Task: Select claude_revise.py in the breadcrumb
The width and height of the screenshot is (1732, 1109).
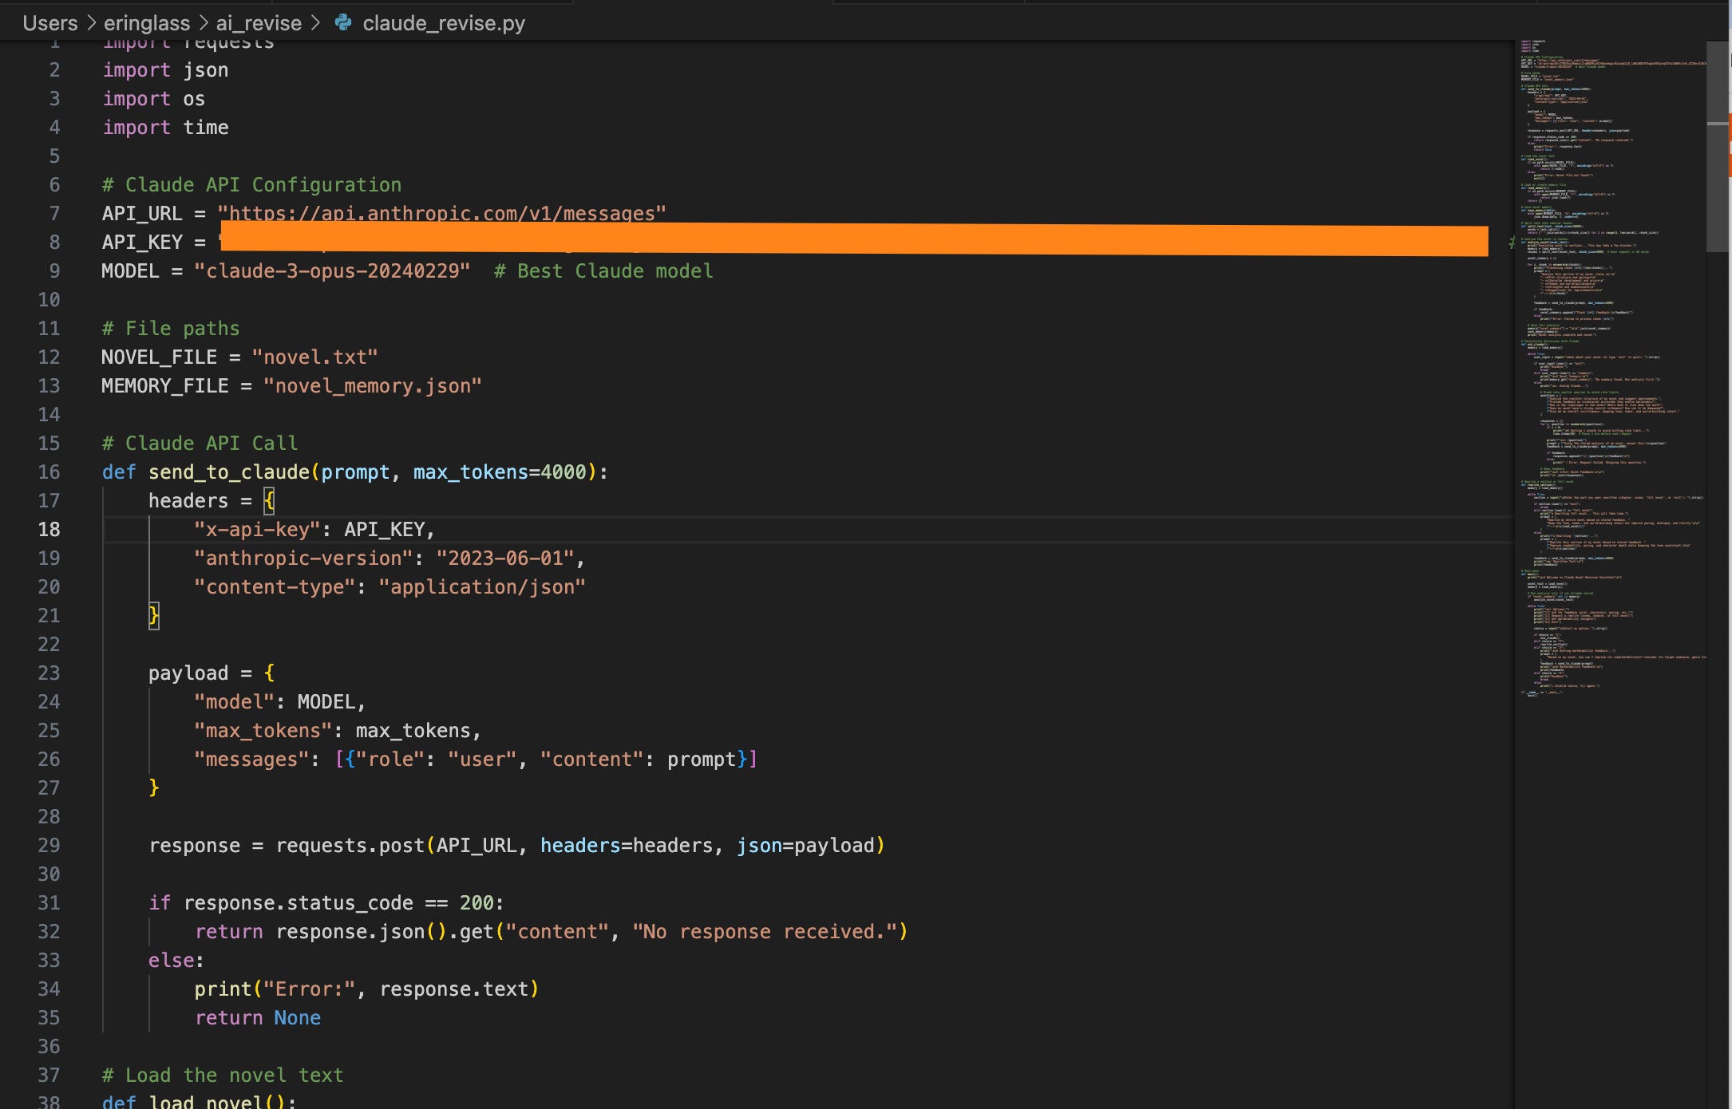Action: tap(444, 22)
